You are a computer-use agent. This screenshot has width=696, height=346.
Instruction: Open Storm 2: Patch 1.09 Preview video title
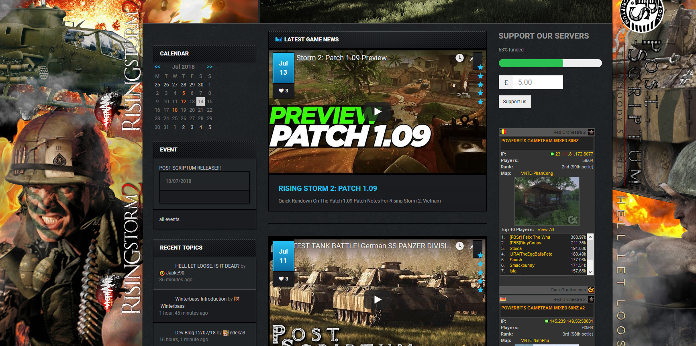(x=341, y=58)
